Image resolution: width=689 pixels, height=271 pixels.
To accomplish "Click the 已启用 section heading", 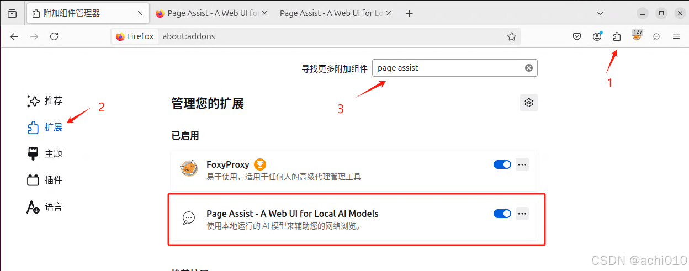I will tap(185, 136).
